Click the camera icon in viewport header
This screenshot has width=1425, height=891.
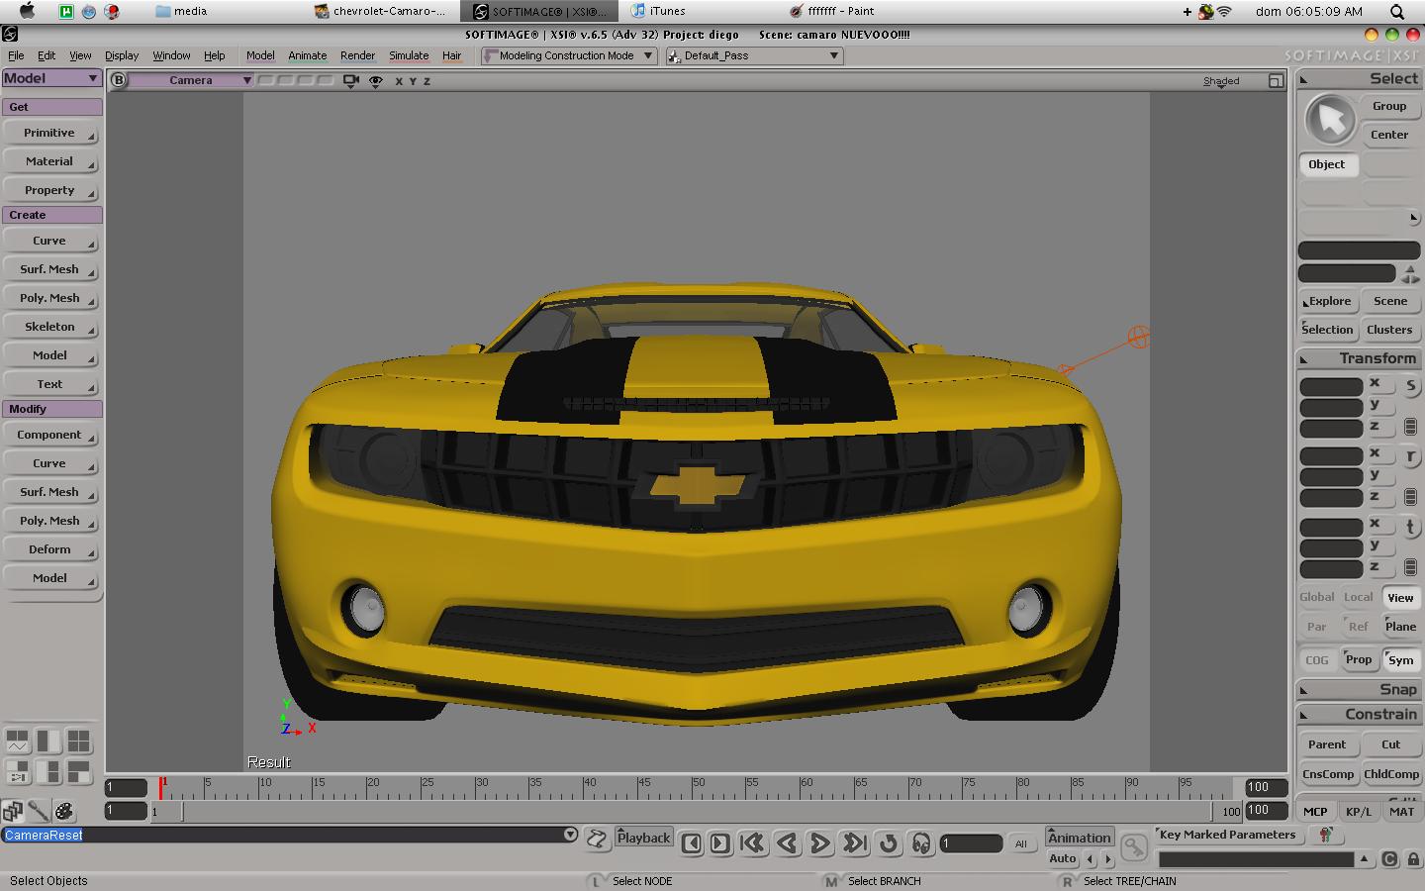click(350, 81)
